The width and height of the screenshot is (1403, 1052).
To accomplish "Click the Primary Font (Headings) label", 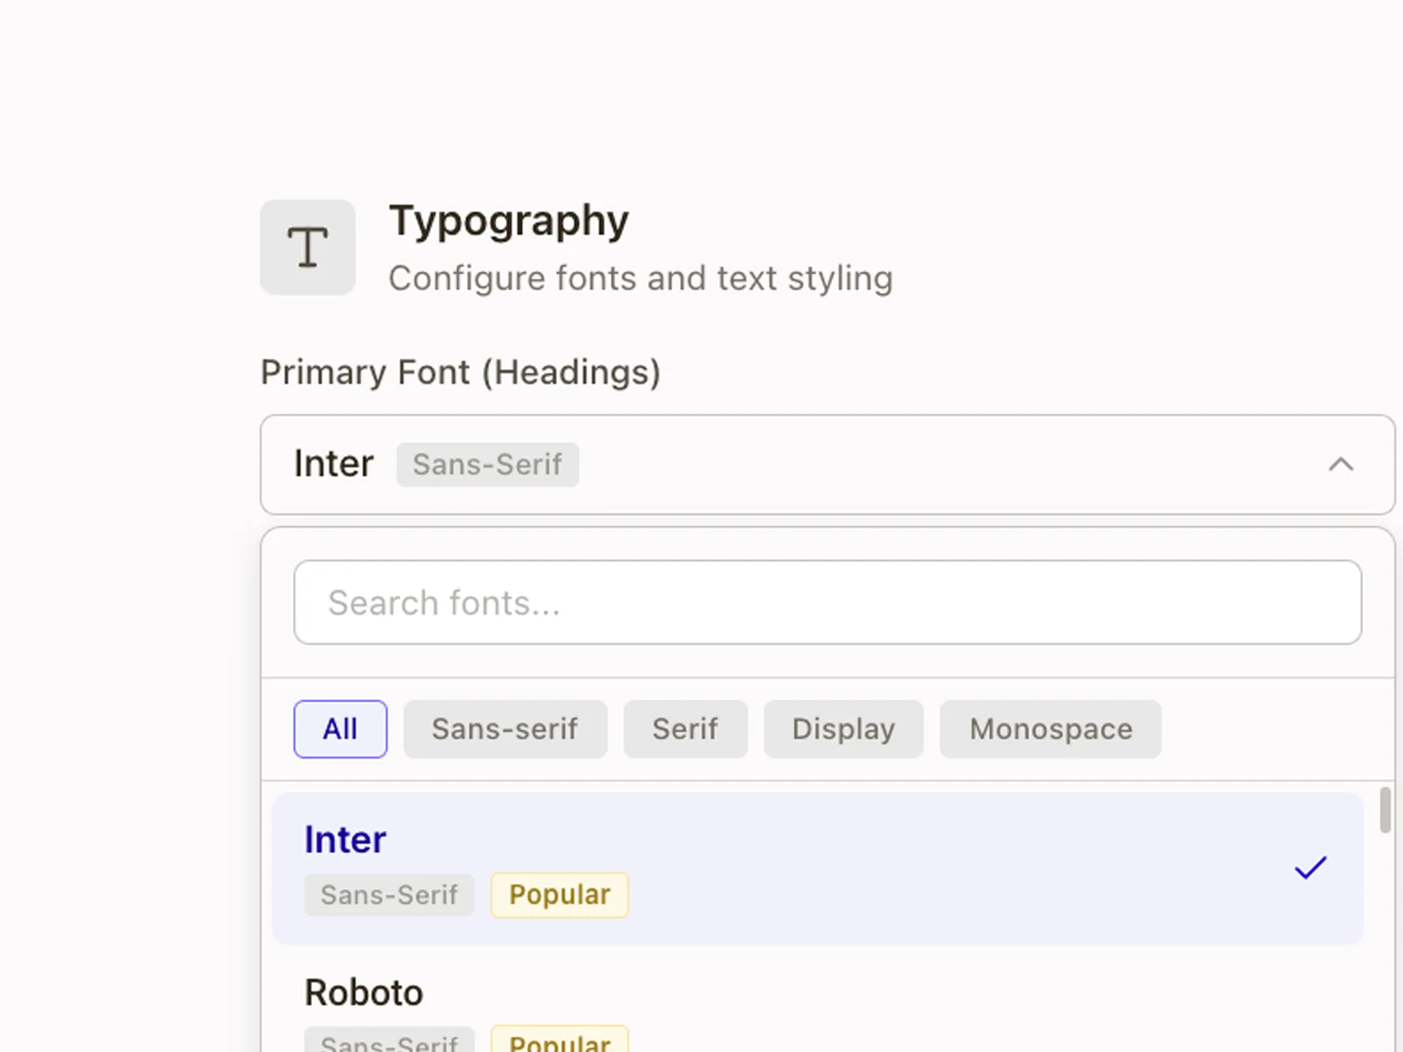I will 460,373.
